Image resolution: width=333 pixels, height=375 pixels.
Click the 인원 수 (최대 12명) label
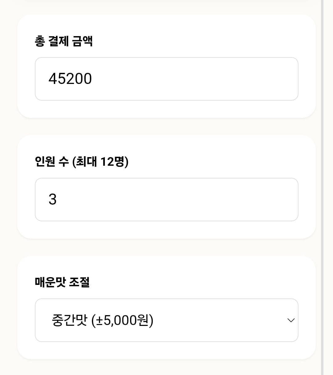pyautogui.click(x=81, y=161)
